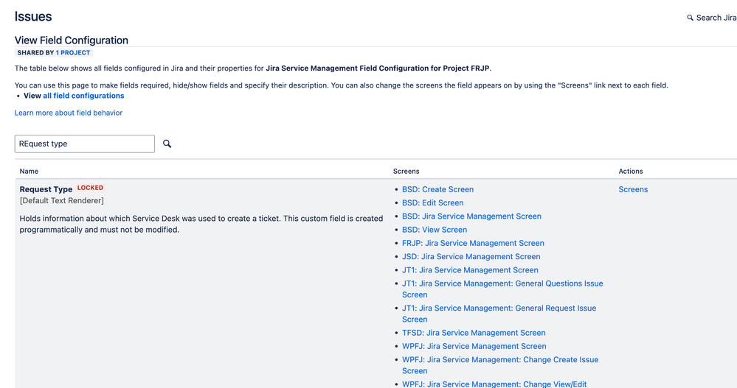
Task: Click '[Default Text Renderer]' text
Action: point(61,200)
